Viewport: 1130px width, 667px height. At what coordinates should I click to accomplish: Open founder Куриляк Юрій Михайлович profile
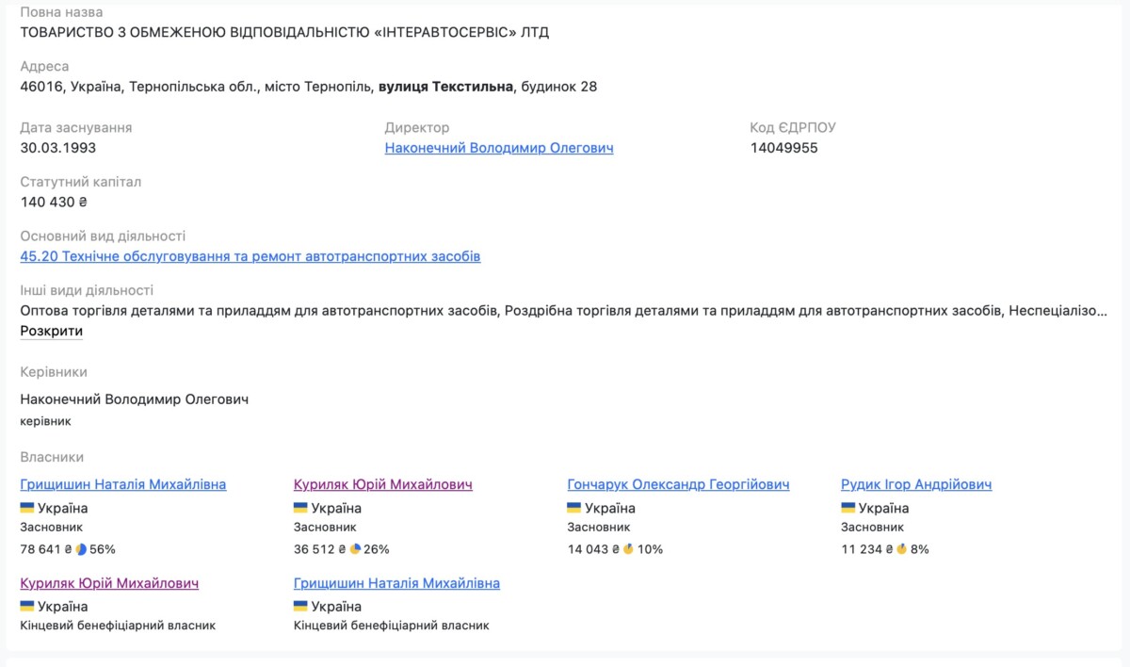(382, 484)
